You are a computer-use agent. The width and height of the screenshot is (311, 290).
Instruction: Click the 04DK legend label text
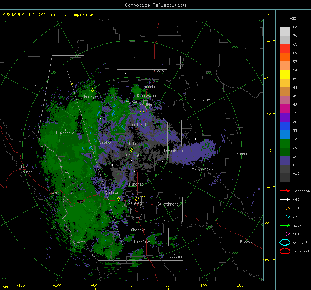[x=297, y=200]
